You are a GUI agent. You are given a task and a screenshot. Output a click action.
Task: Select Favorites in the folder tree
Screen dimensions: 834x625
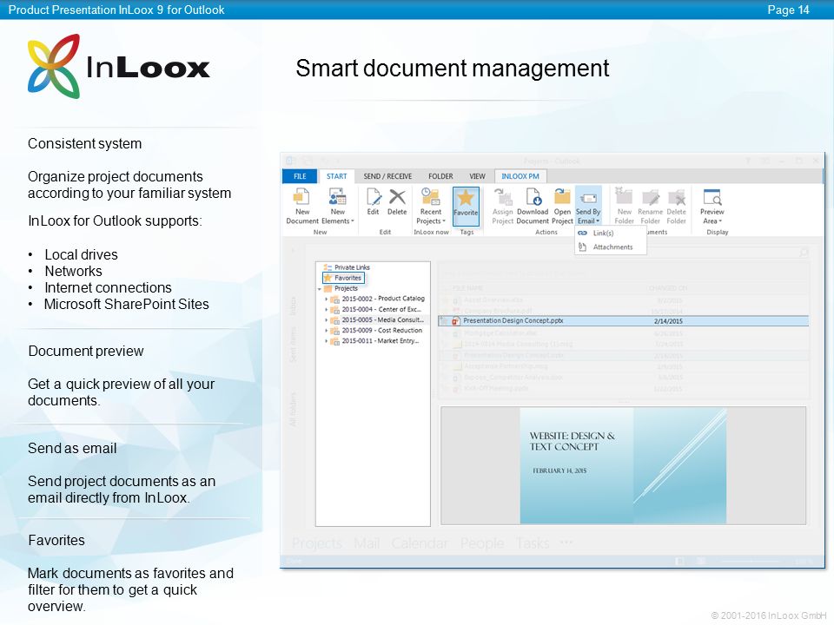343,278
